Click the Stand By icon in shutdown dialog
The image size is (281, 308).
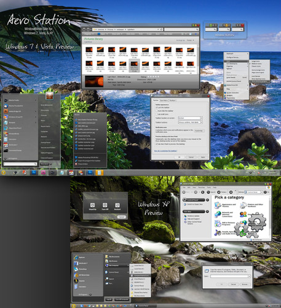[92, 205]
